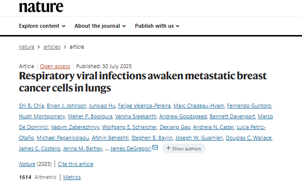Expand the Explore content menu

(x=42, y=26)
